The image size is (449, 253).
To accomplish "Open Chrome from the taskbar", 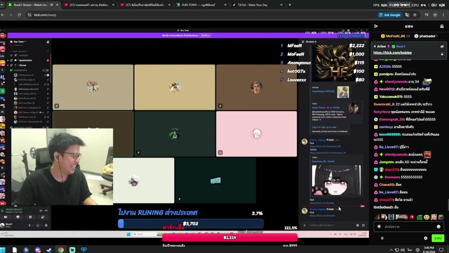I will tap(61, 250).
